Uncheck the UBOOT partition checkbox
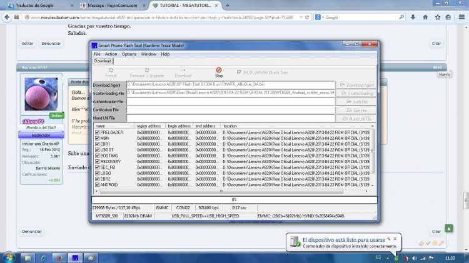Image resolution: width=469 pixels, height=263 pixels. point(97,150)
